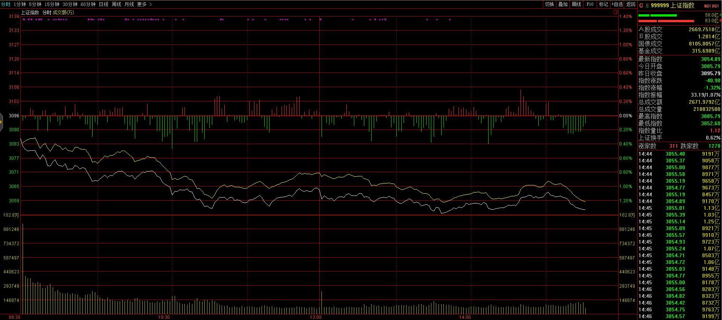Viewport: 722px width, 320px height.
Task: Select the tick row with price 3054.42
Action: pyautogui.click(x=679, y=303)
